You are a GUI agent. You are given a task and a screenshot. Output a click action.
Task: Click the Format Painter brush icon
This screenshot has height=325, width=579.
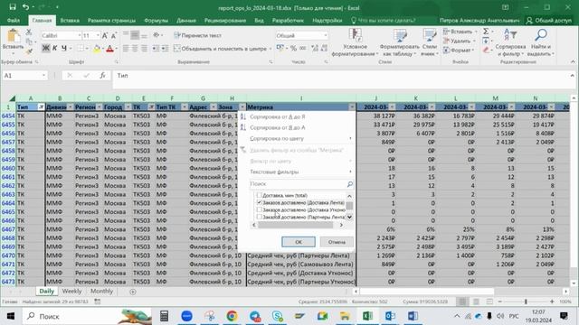pos(29,51)
